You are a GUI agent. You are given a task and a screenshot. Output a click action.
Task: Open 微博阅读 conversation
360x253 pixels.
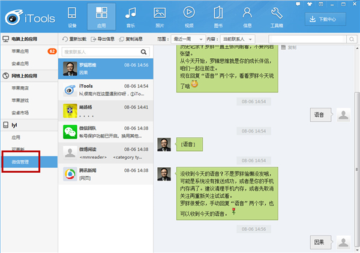[106, 153]
